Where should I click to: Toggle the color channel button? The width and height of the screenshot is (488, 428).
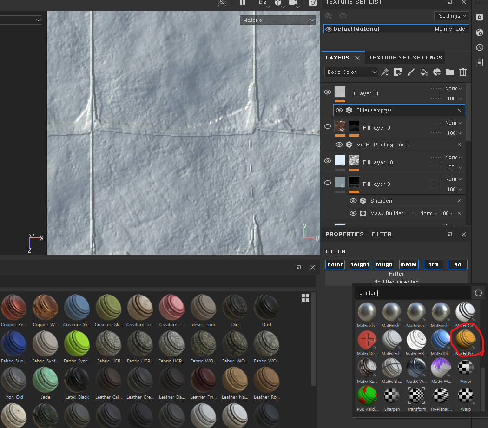pos(335,264)
